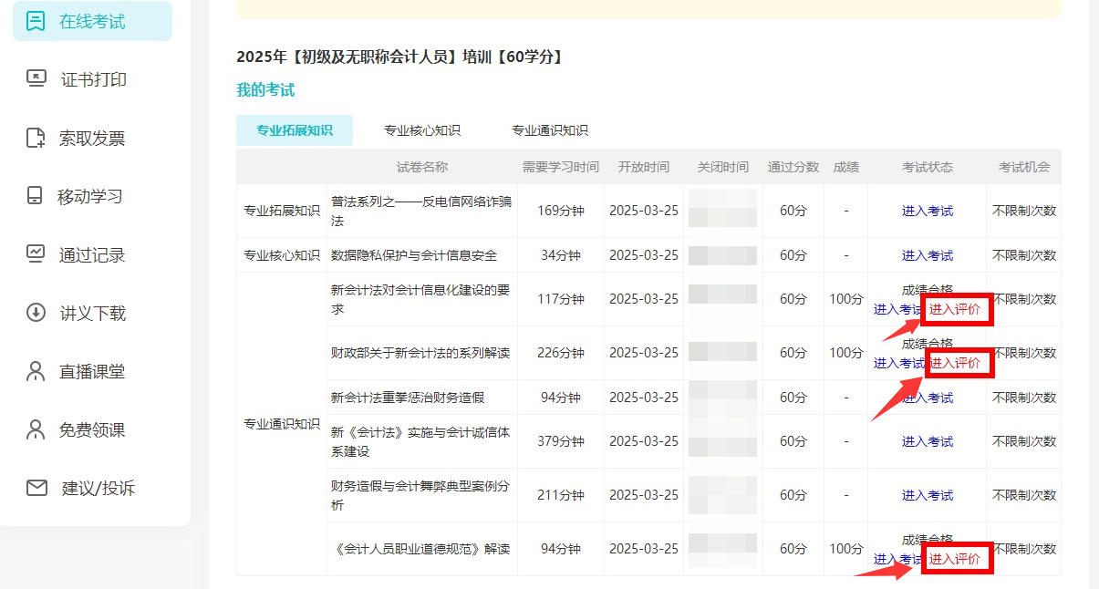This screenshot has width=1099, height=589.
Task: Switch to the 专业拓展知识 tab
Action: click(x=294, y=130)
